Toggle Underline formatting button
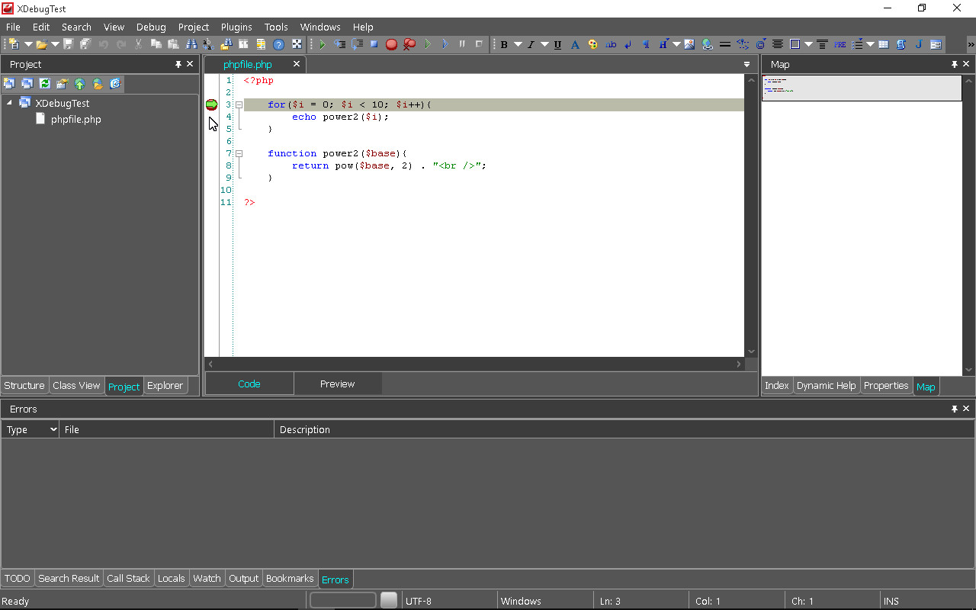This screenshot has width=976, height=610. [557, 44]
